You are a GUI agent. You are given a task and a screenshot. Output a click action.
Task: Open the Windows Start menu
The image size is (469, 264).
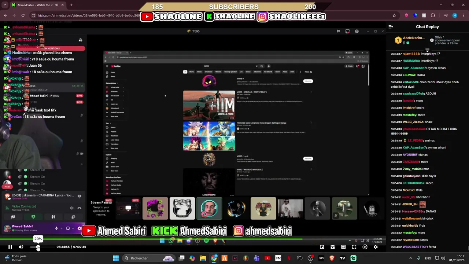pyautogui.click(x=116, y=258)
